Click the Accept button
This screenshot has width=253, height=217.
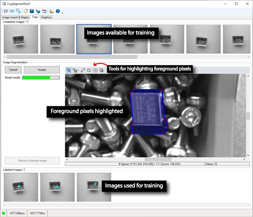[42, 70]
